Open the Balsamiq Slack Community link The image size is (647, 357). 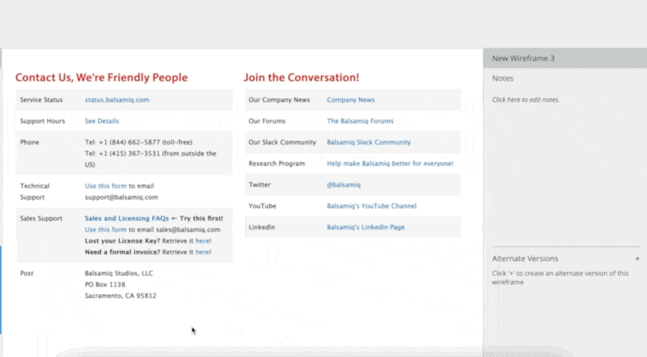coord(369,142)
